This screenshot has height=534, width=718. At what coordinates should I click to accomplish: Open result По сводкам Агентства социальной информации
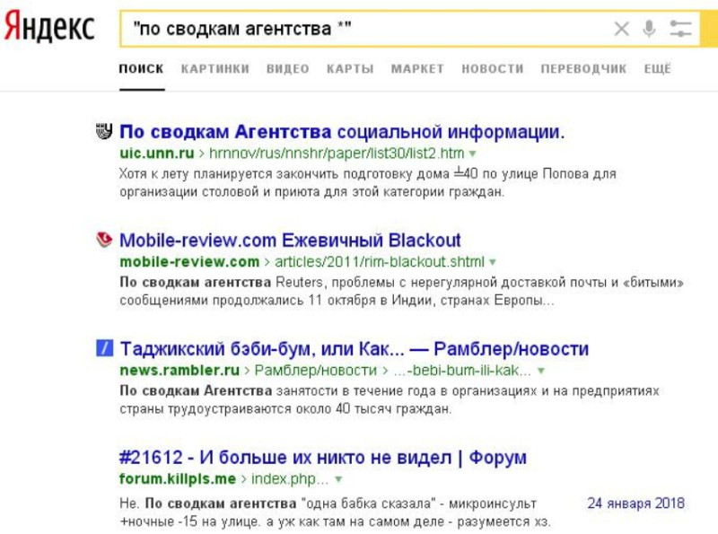point(342,132)
